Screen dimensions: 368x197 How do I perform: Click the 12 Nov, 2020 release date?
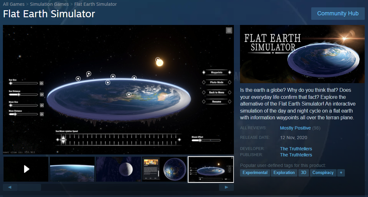click(293, 138)
